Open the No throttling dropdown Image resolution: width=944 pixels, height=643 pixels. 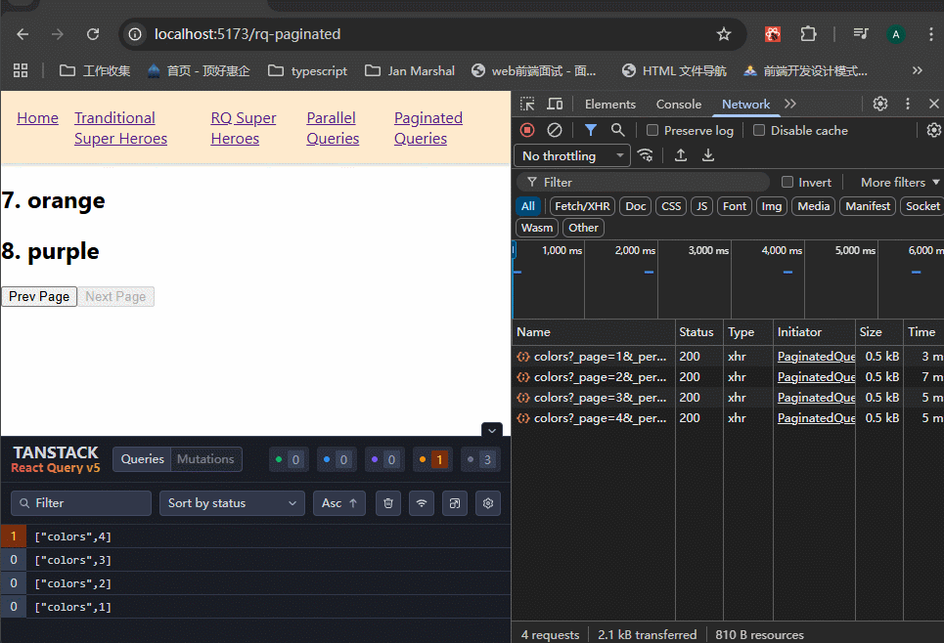[571, 155]
